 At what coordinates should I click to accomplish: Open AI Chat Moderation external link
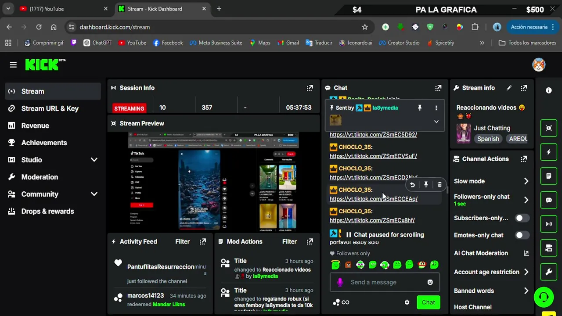pos(526,253)
